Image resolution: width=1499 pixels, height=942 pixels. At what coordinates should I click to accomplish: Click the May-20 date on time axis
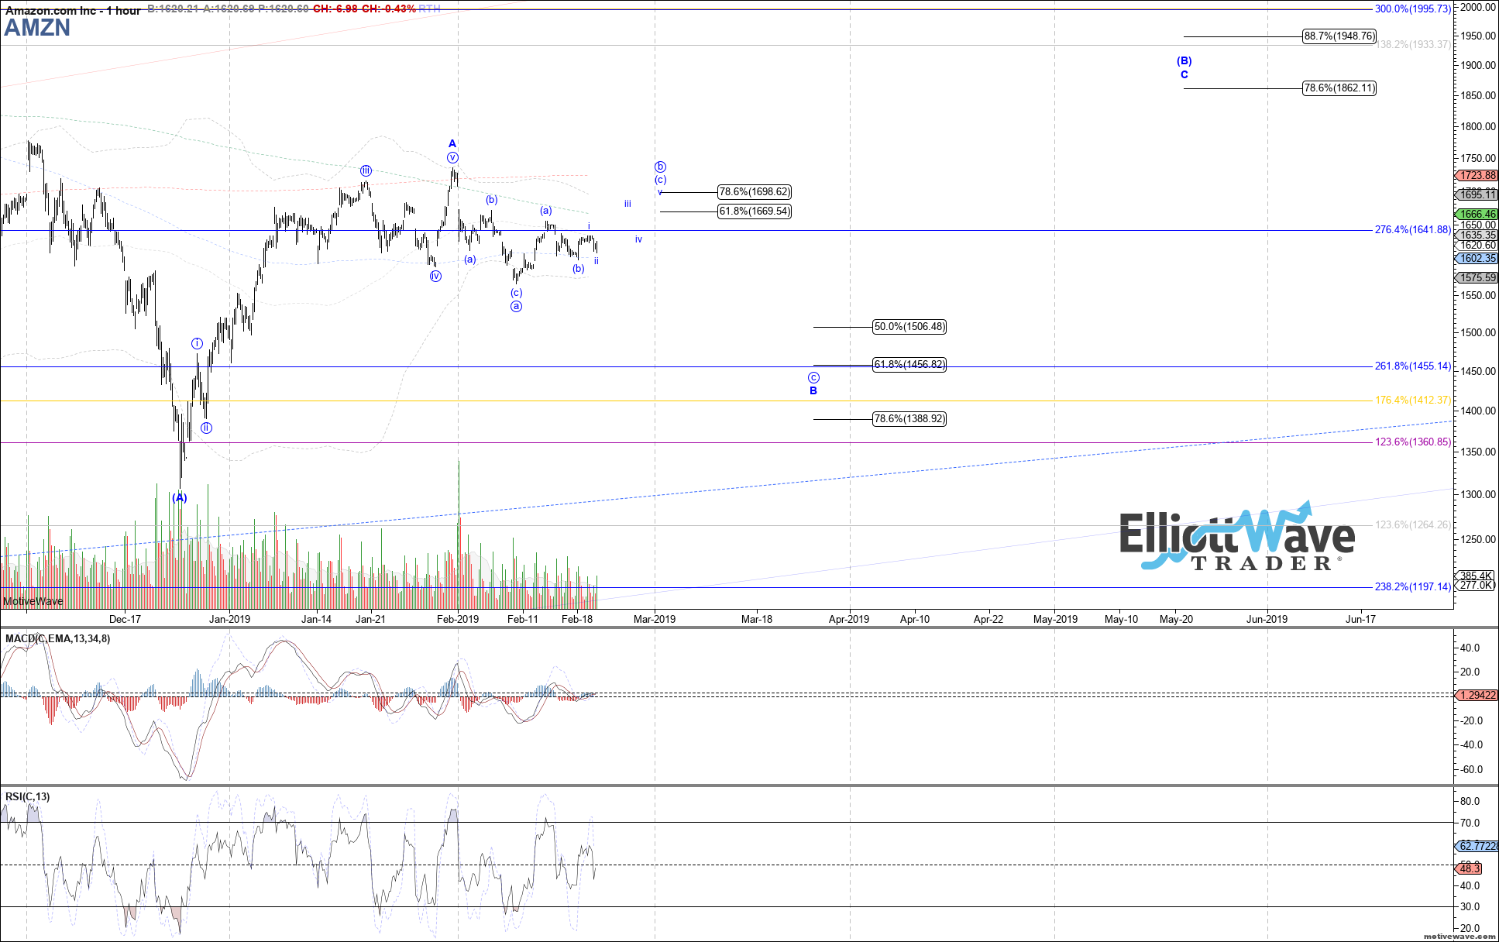1176,619
